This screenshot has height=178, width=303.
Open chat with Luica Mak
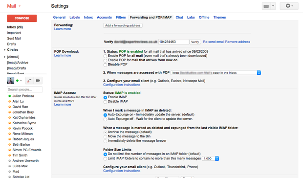click(x=20, y=166)
